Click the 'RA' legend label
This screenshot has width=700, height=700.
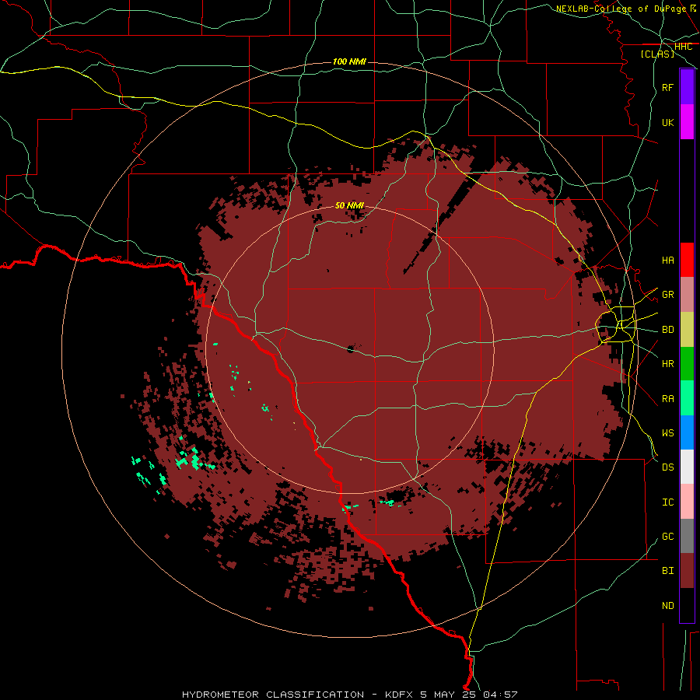(667, 399)
